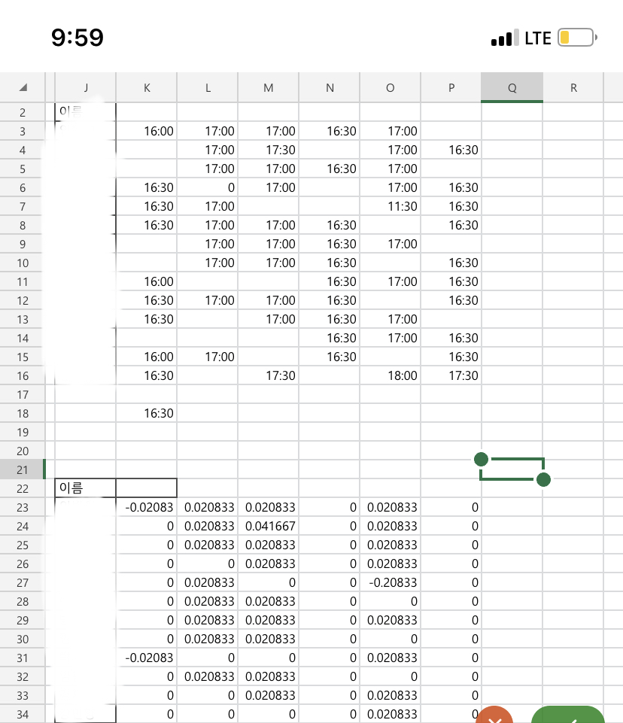
Task: Tap the empty bordered cell K22
Action: point(147,488)
